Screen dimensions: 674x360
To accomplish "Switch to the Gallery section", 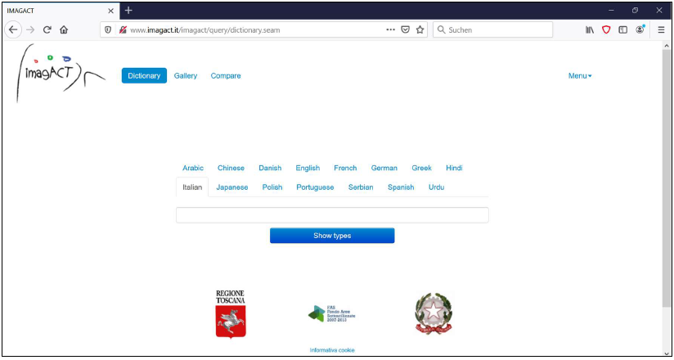I will [186, 76].
